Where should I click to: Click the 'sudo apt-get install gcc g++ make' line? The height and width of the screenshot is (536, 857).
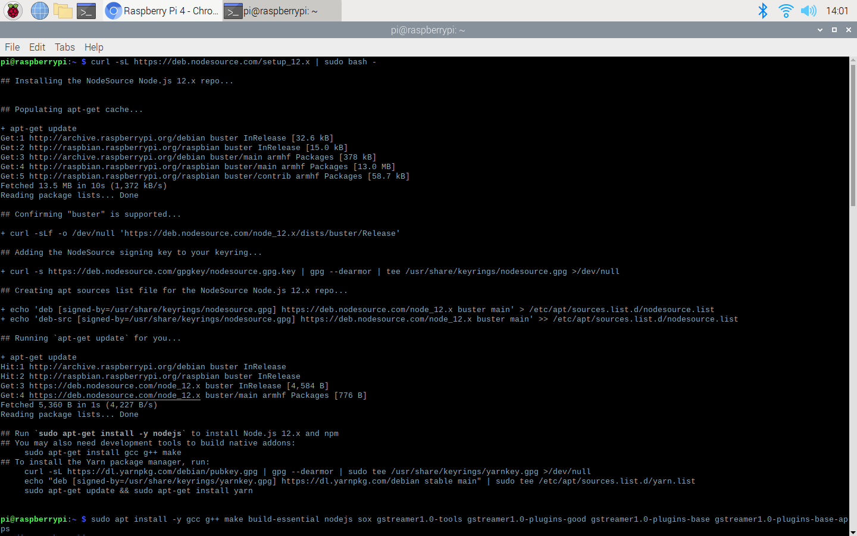pos(103,453)
